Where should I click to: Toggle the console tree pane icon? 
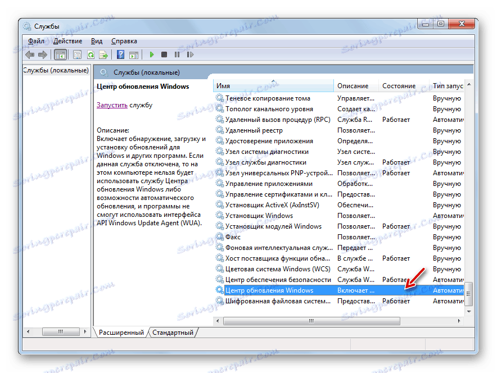[60, 55]
